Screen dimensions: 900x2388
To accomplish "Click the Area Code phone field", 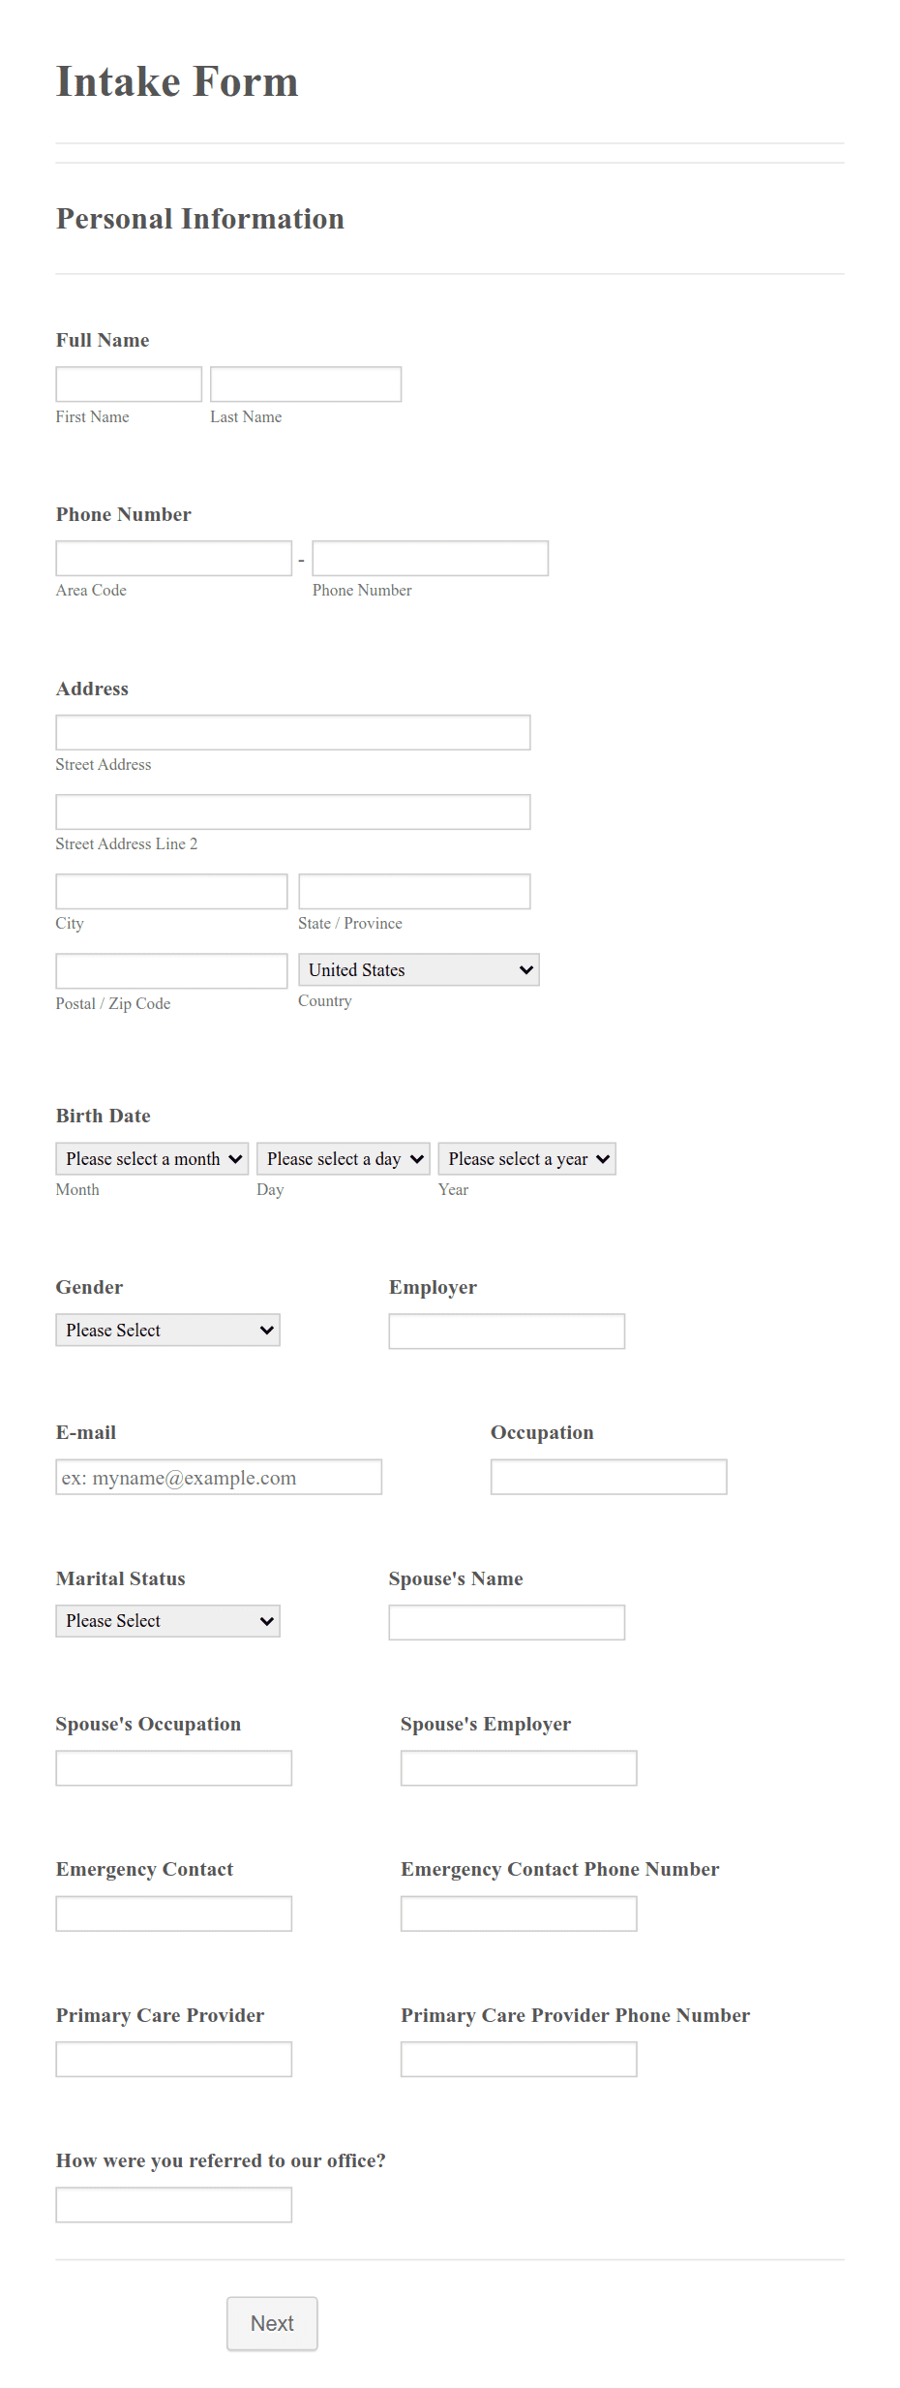I will [173, 558].
